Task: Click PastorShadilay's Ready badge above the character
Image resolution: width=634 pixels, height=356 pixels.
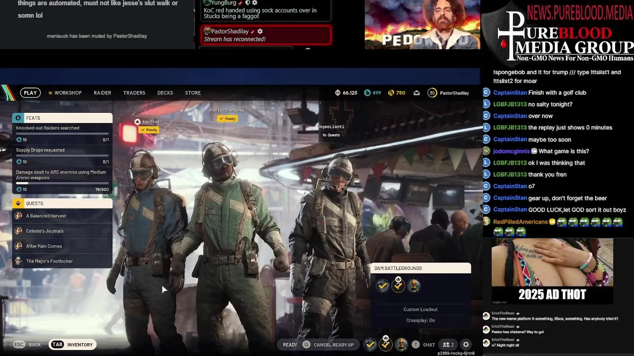Action: tap(227, 119)
